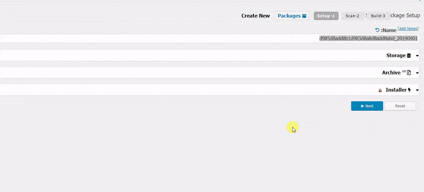
Task: Go to the Scan-2 step
Action: (352, 16)
